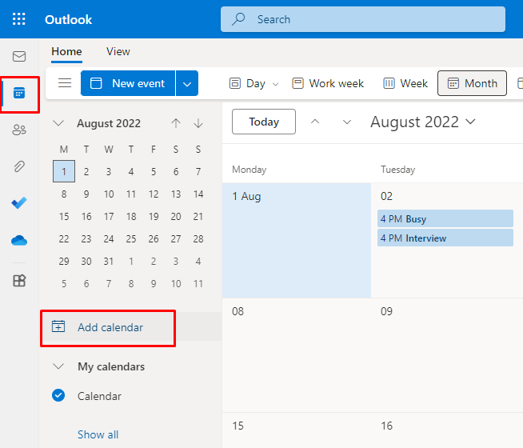Select the Work week view
Screen dimensions: 523x448
[x=328, y=83]
